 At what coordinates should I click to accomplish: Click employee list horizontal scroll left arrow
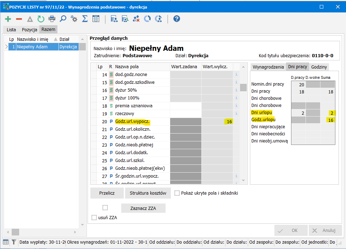[x=8, y=232]
